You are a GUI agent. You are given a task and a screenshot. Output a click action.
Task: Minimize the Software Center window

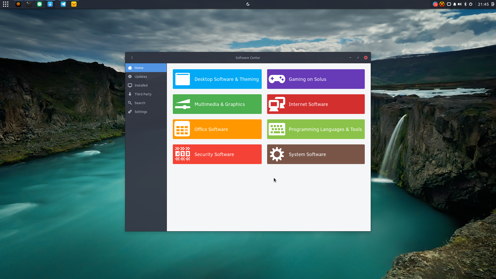[350, 58]
